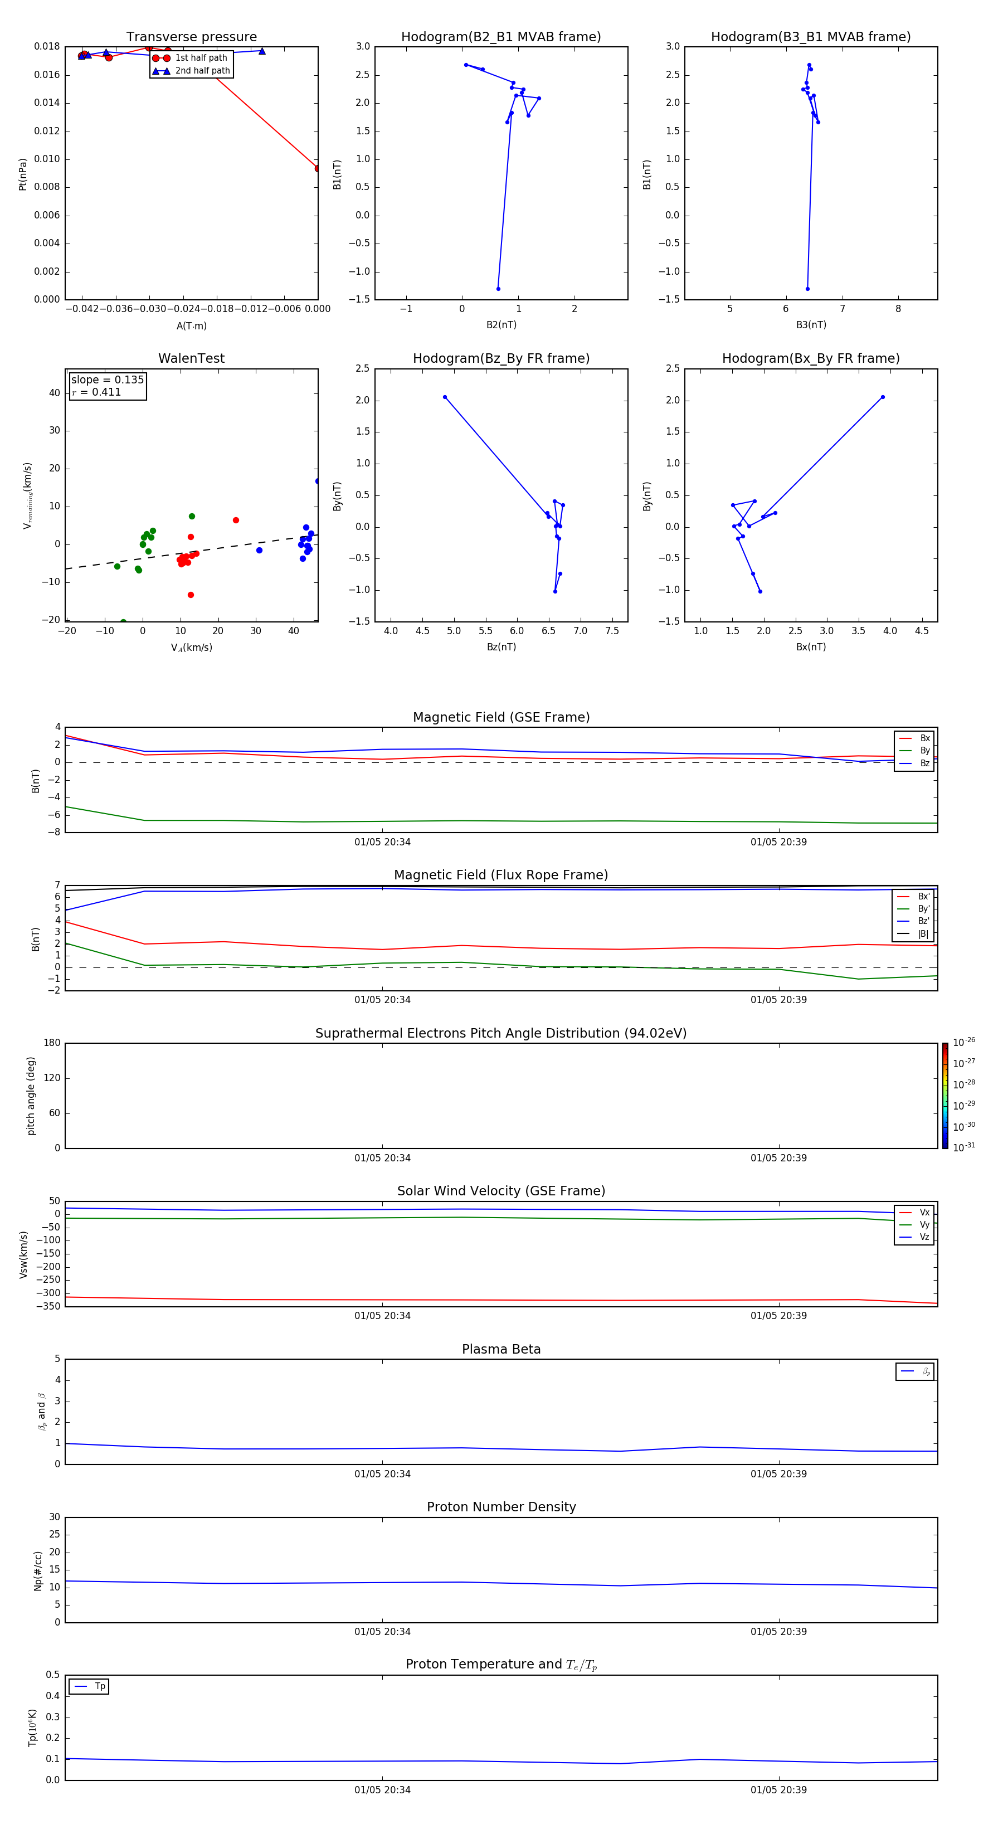Screen dimensions: 1003x1839
Task: Click the lowest point in B3_B1 hodogram
Action: click(807, 289)
